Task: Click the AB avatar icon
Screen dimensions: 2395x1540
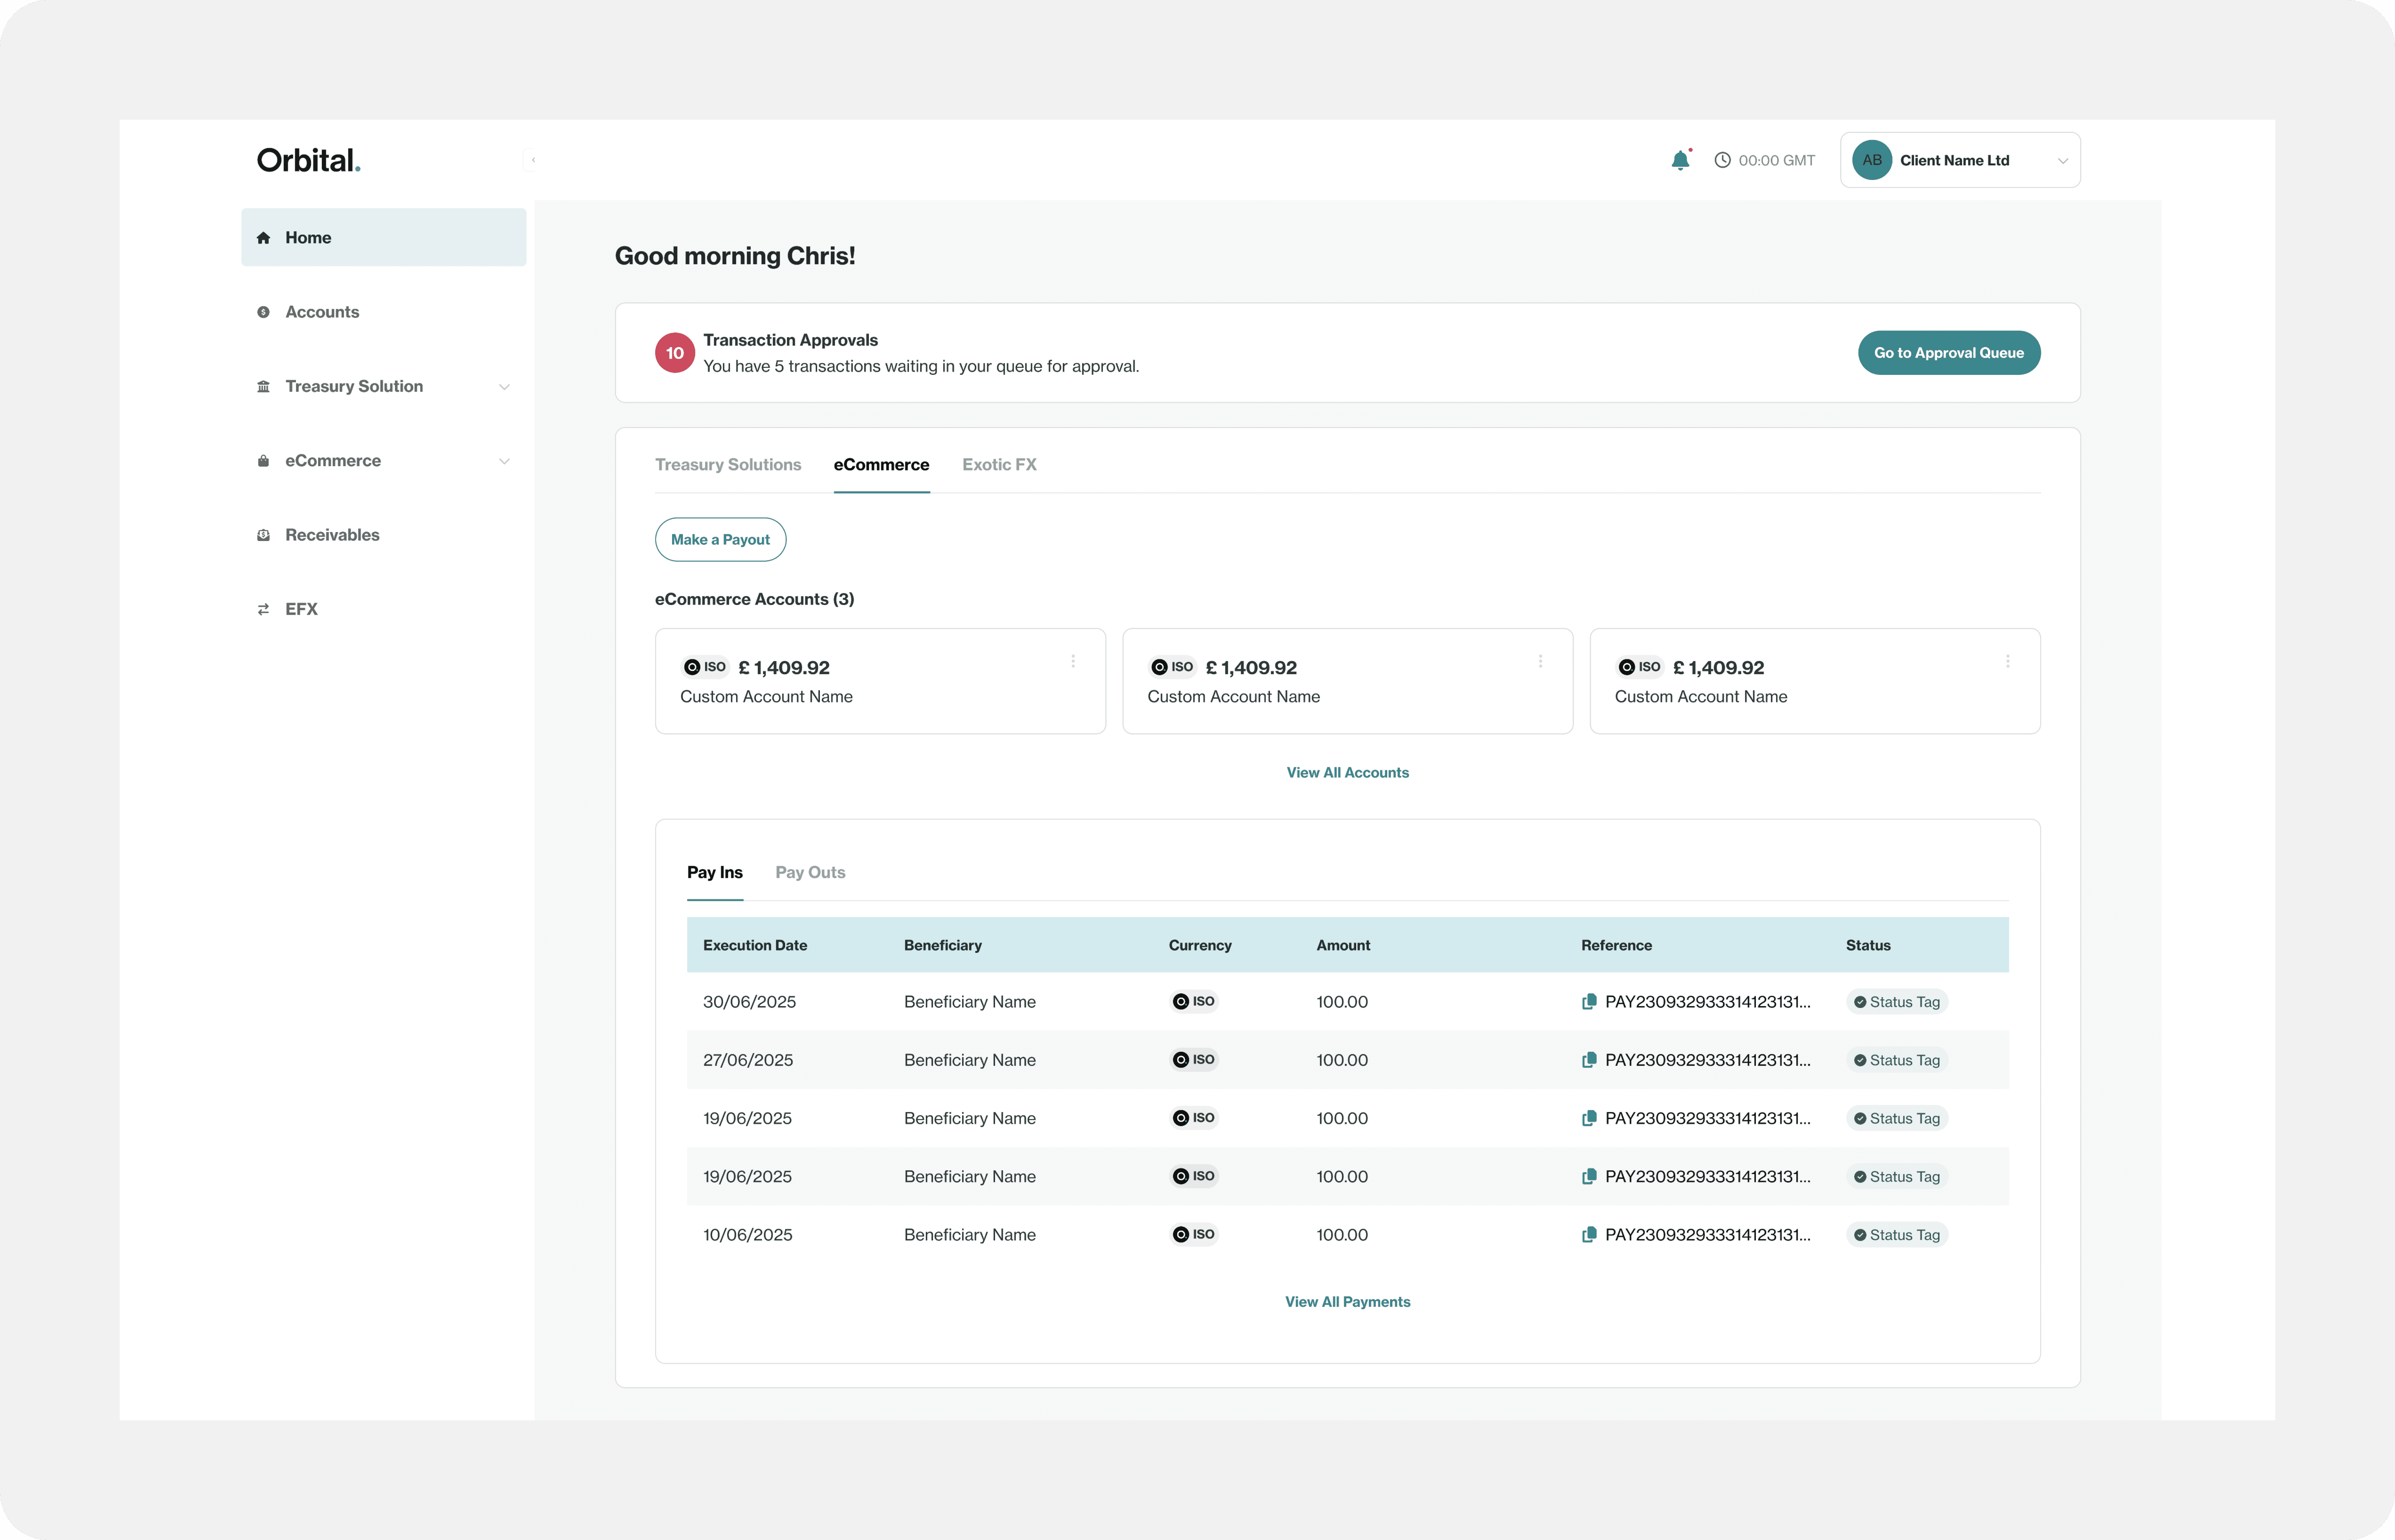Action: (x=1871, y=160)
